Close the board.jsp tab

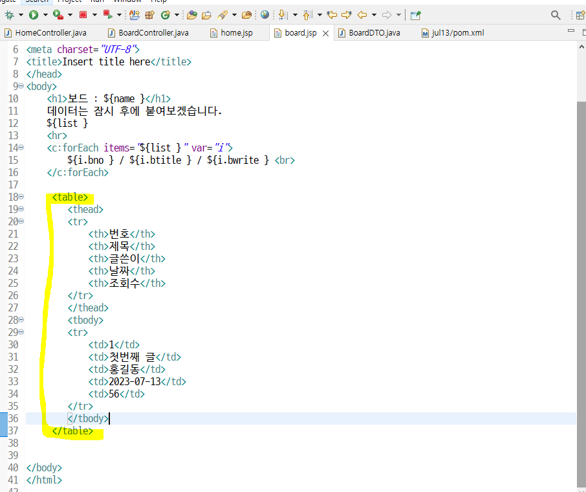coord(325,33)
